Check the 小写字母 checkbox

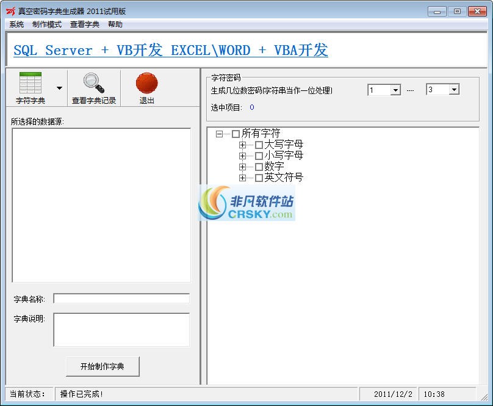click(x=259, y=156)
